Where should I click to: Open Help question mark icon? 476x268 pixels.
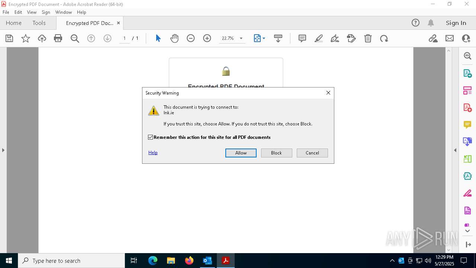pyautogui.click(x=415, y=23)
